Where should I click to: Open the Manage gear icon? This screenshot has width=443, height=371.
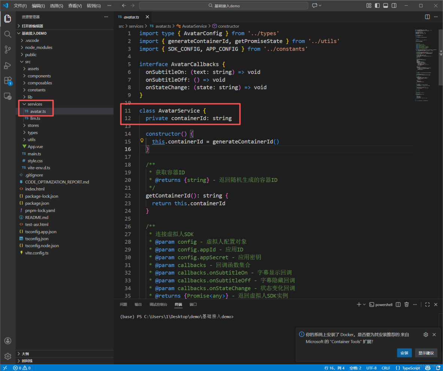click(x=7, y=356)
